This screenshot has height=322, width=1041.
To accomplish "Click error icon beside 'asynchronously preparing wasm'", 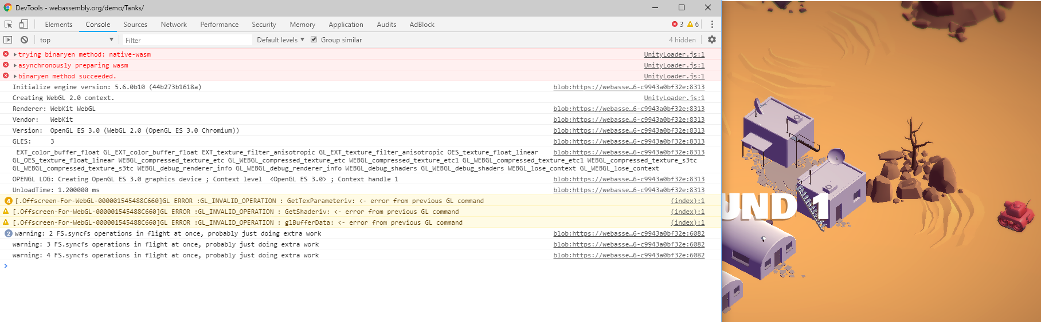I will [6, 65].
